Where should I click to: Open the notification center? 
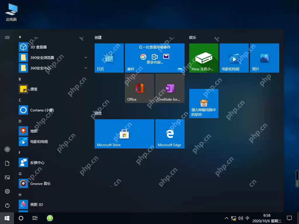tap(289, 218)
